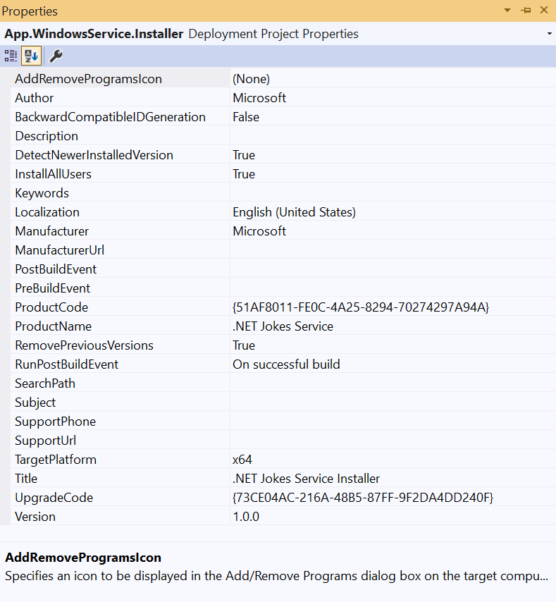Select the Keywords property name
556x602 pixels.
[x=42, y=193]
